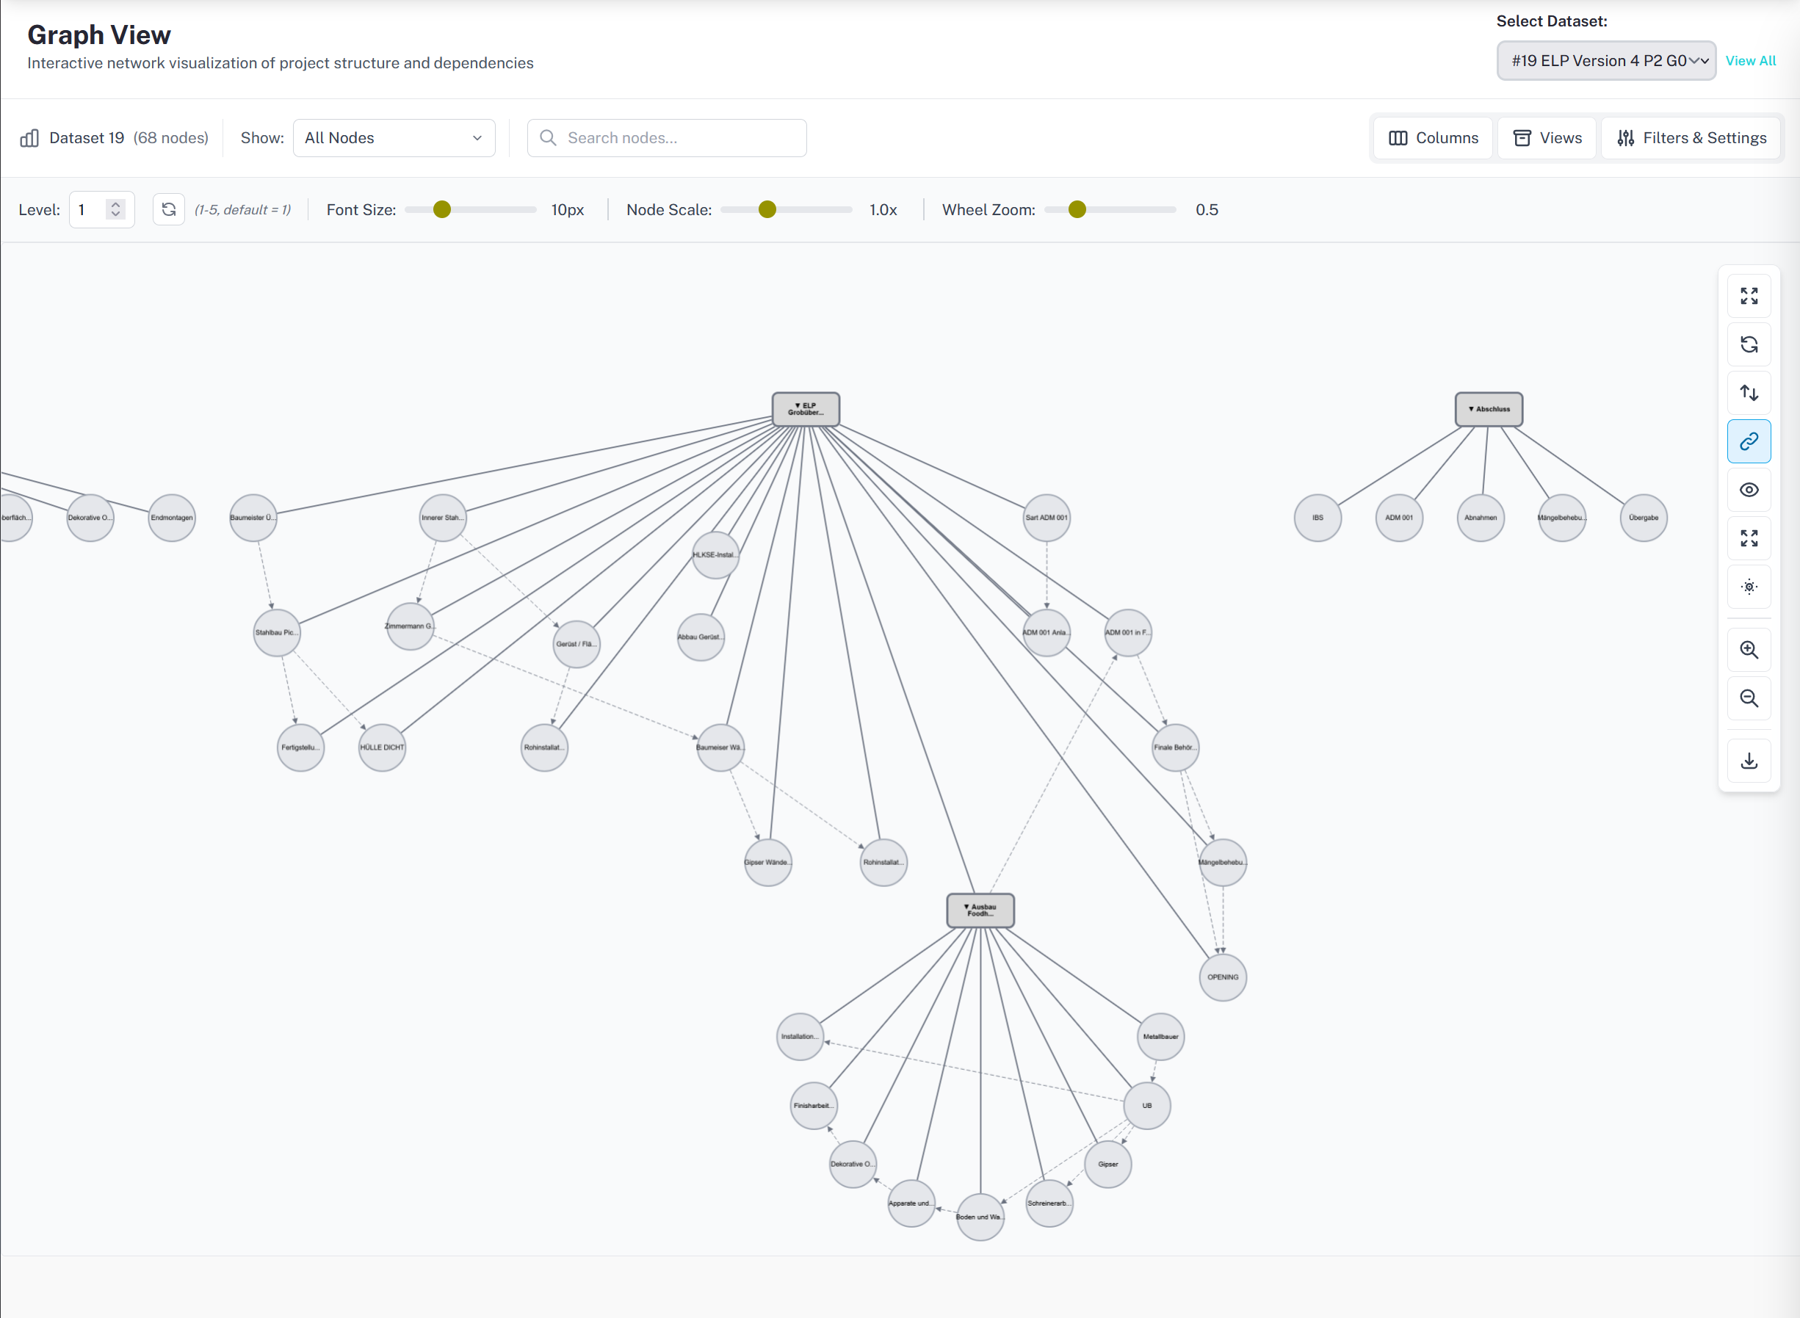Image resolution: width=1800 pixels, height=1318 pixels.
Task: Select the Baumeiser Wä node
Action: (x=720, y=747)
